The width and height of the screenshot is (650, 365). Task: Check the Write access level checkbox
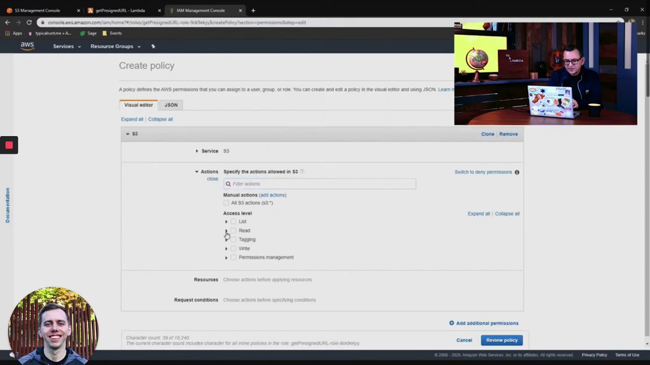(234, 248)
